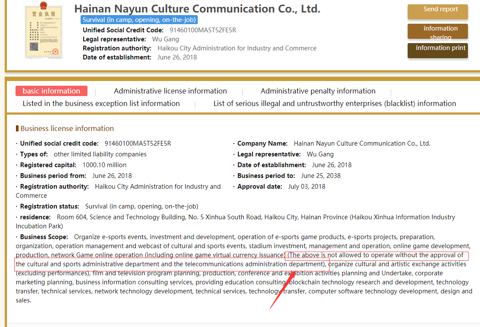Click the Business Scope label

[44, 237]
